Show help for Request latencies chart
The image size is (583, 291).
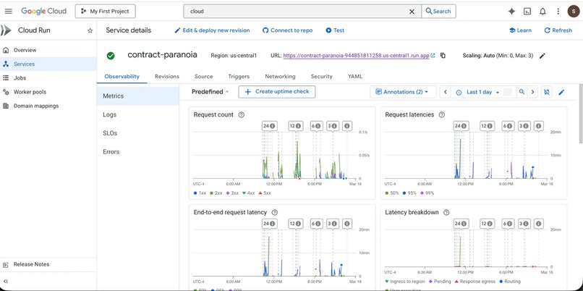click(442, 114)
